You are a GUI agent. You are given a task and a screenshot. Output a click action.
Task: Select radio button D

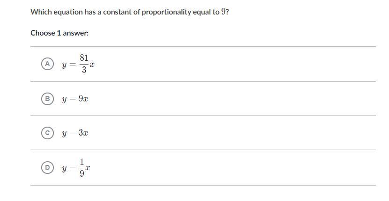coord(47,167)
